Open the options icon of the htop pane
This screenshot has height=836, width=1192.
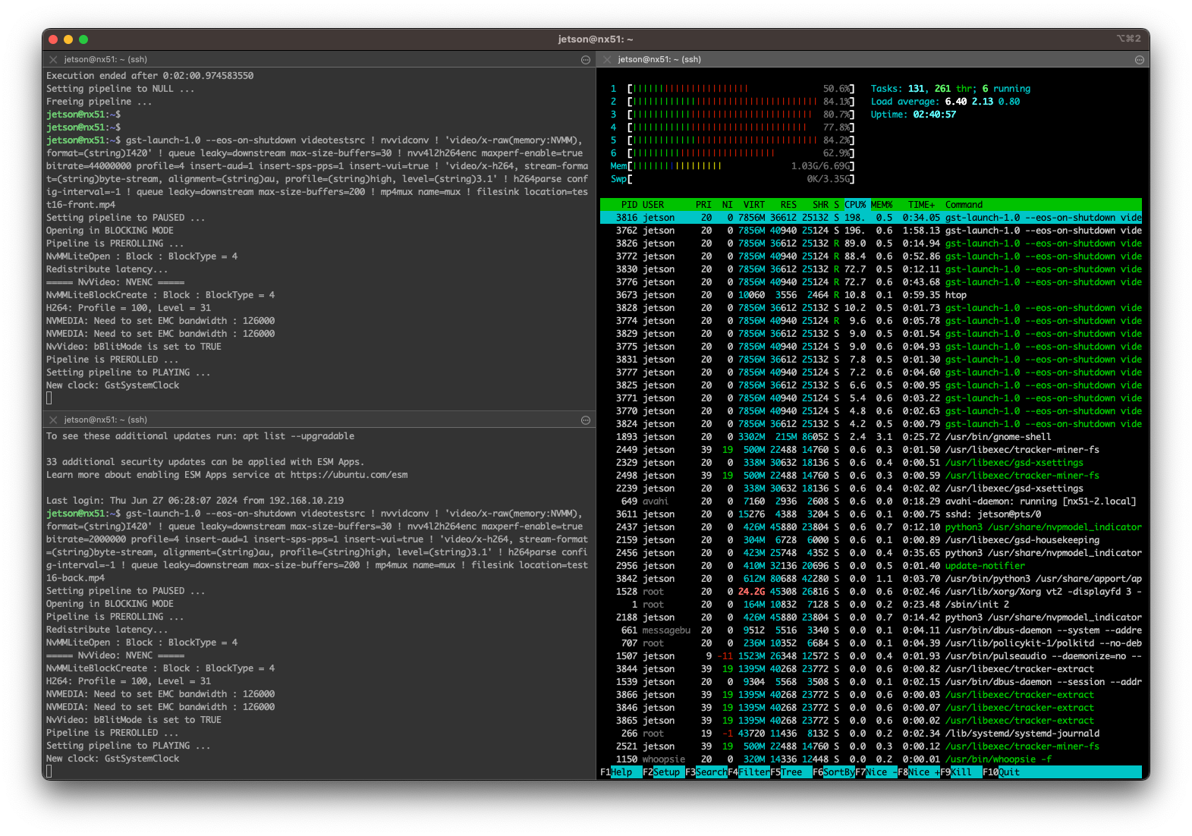(1139, 59)
